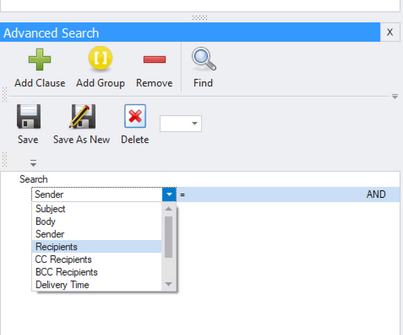Select Subject in the field list
The height and width of the screenshot is (335, 403).
tap(97, 209)
